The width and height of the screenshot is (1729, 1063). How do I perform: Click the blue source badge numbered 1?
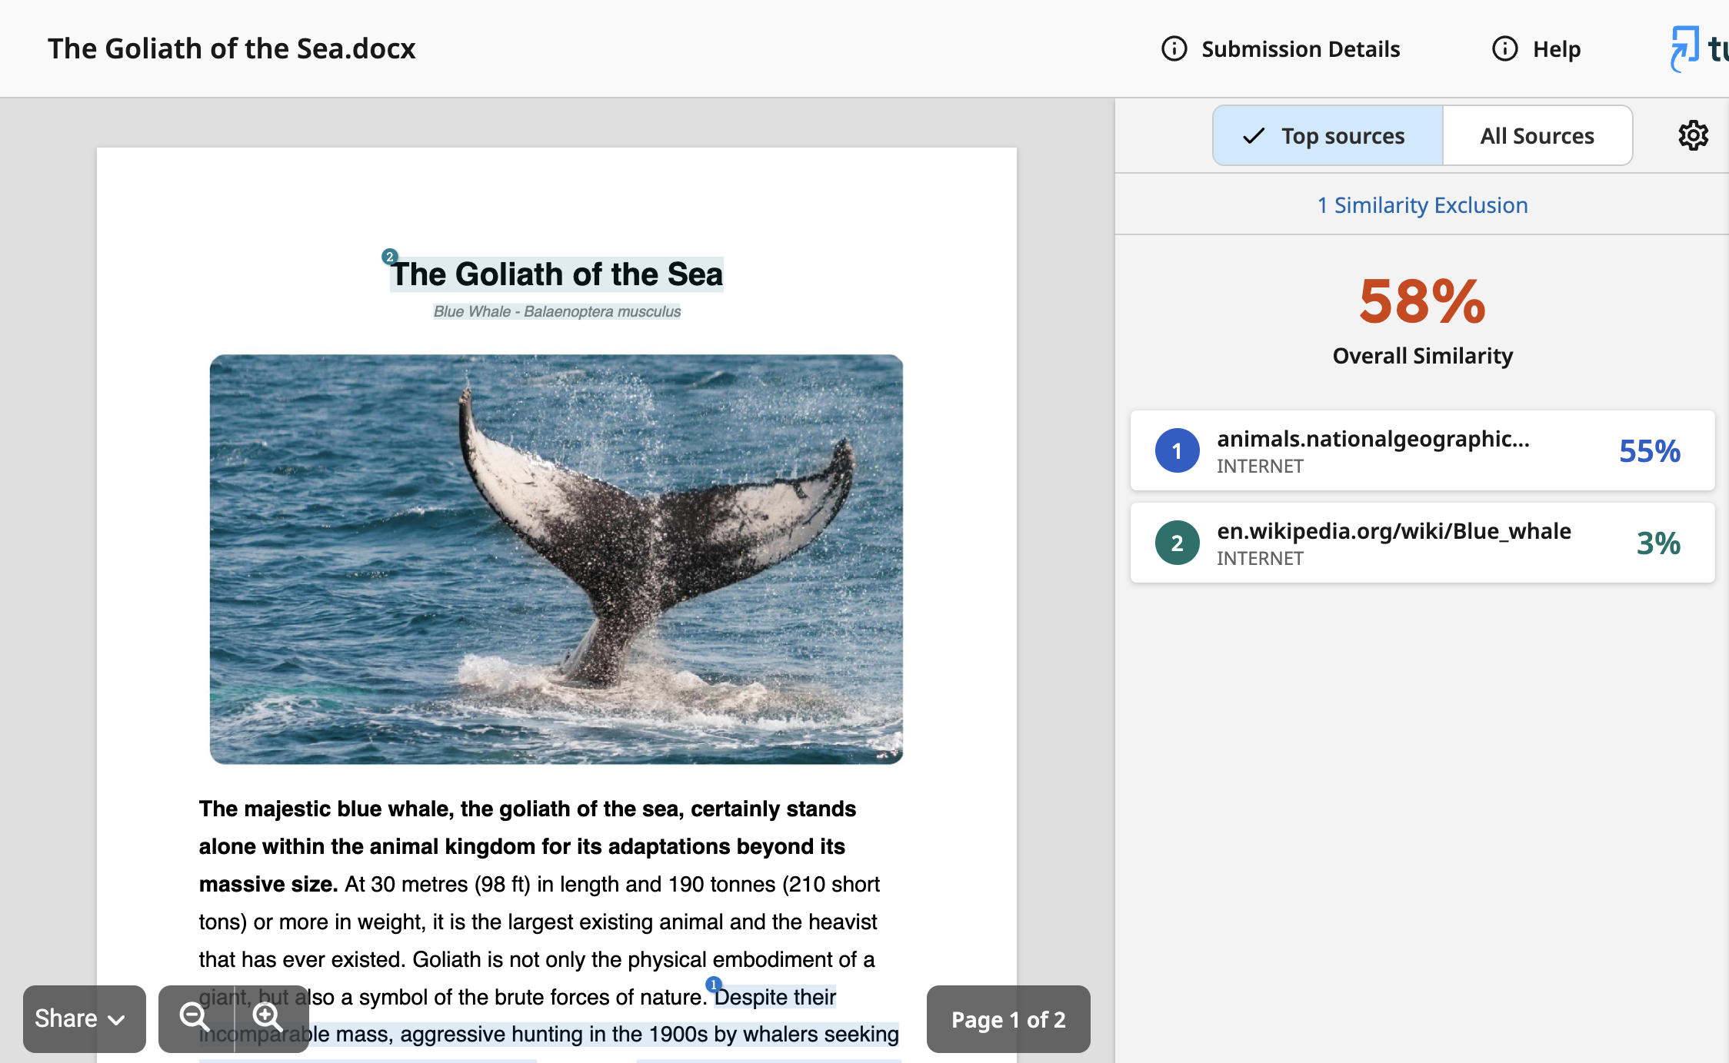(x=1177, y=450)
